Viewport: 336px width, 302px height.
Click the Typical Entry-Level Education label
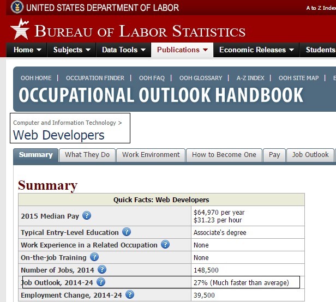(x=70, y=232)
